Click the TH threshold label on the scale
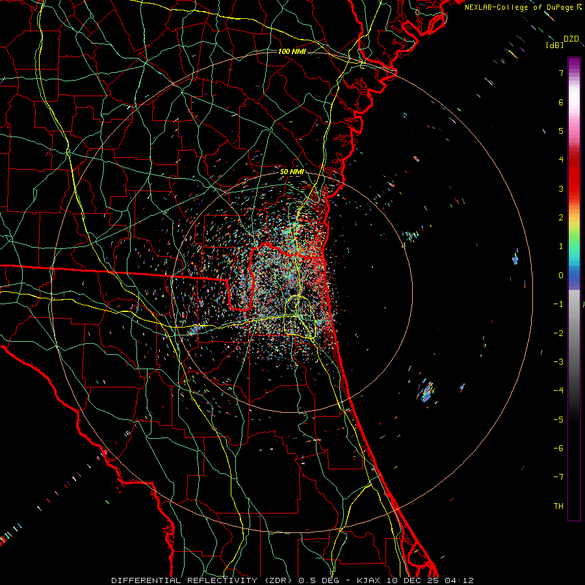This screenshot has width=585, height=585. [558, 506]
